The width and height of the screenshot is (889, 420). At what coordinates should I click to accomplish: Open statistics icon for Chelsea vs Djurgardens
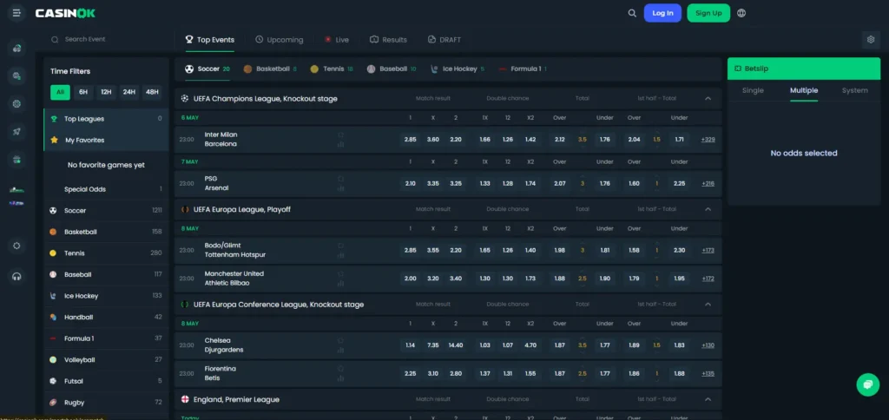(340, 351)
